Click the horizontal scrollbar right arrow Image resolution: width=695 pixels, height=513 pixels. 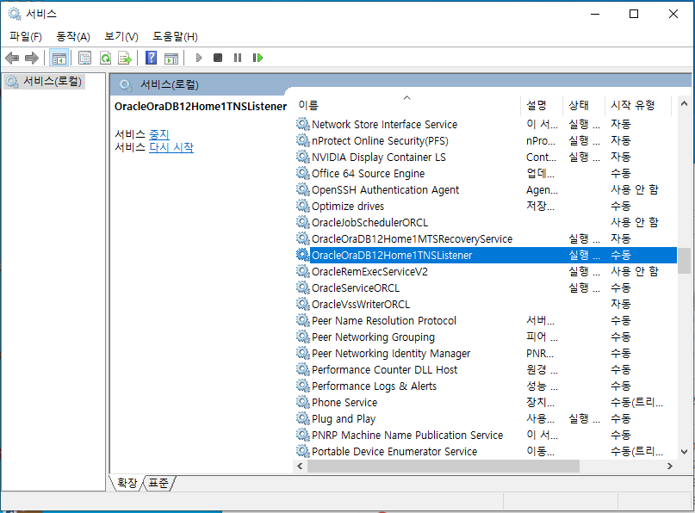point(670,466)
